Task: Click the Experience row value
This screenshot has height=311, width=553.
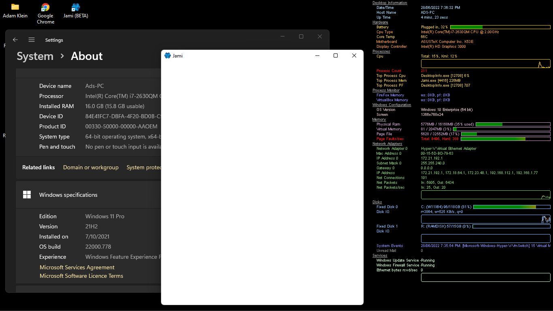Action: point(123,257)
